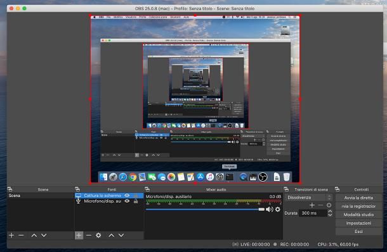Viewport: 387px width, 252px height.
Task: Decrease Durata with the down arrow
Action: tap(330, 215)
